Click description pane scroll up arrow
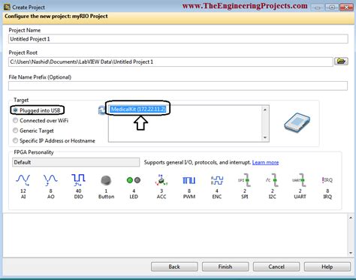 point(351,218)
